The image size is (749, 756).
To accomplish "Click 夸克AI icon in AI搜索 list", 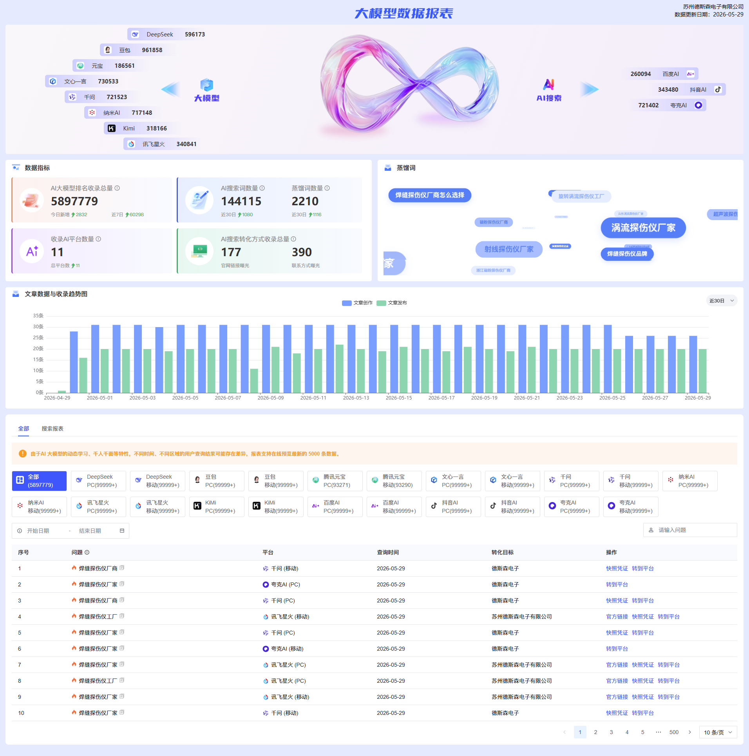I will click(x=698, y=105).
